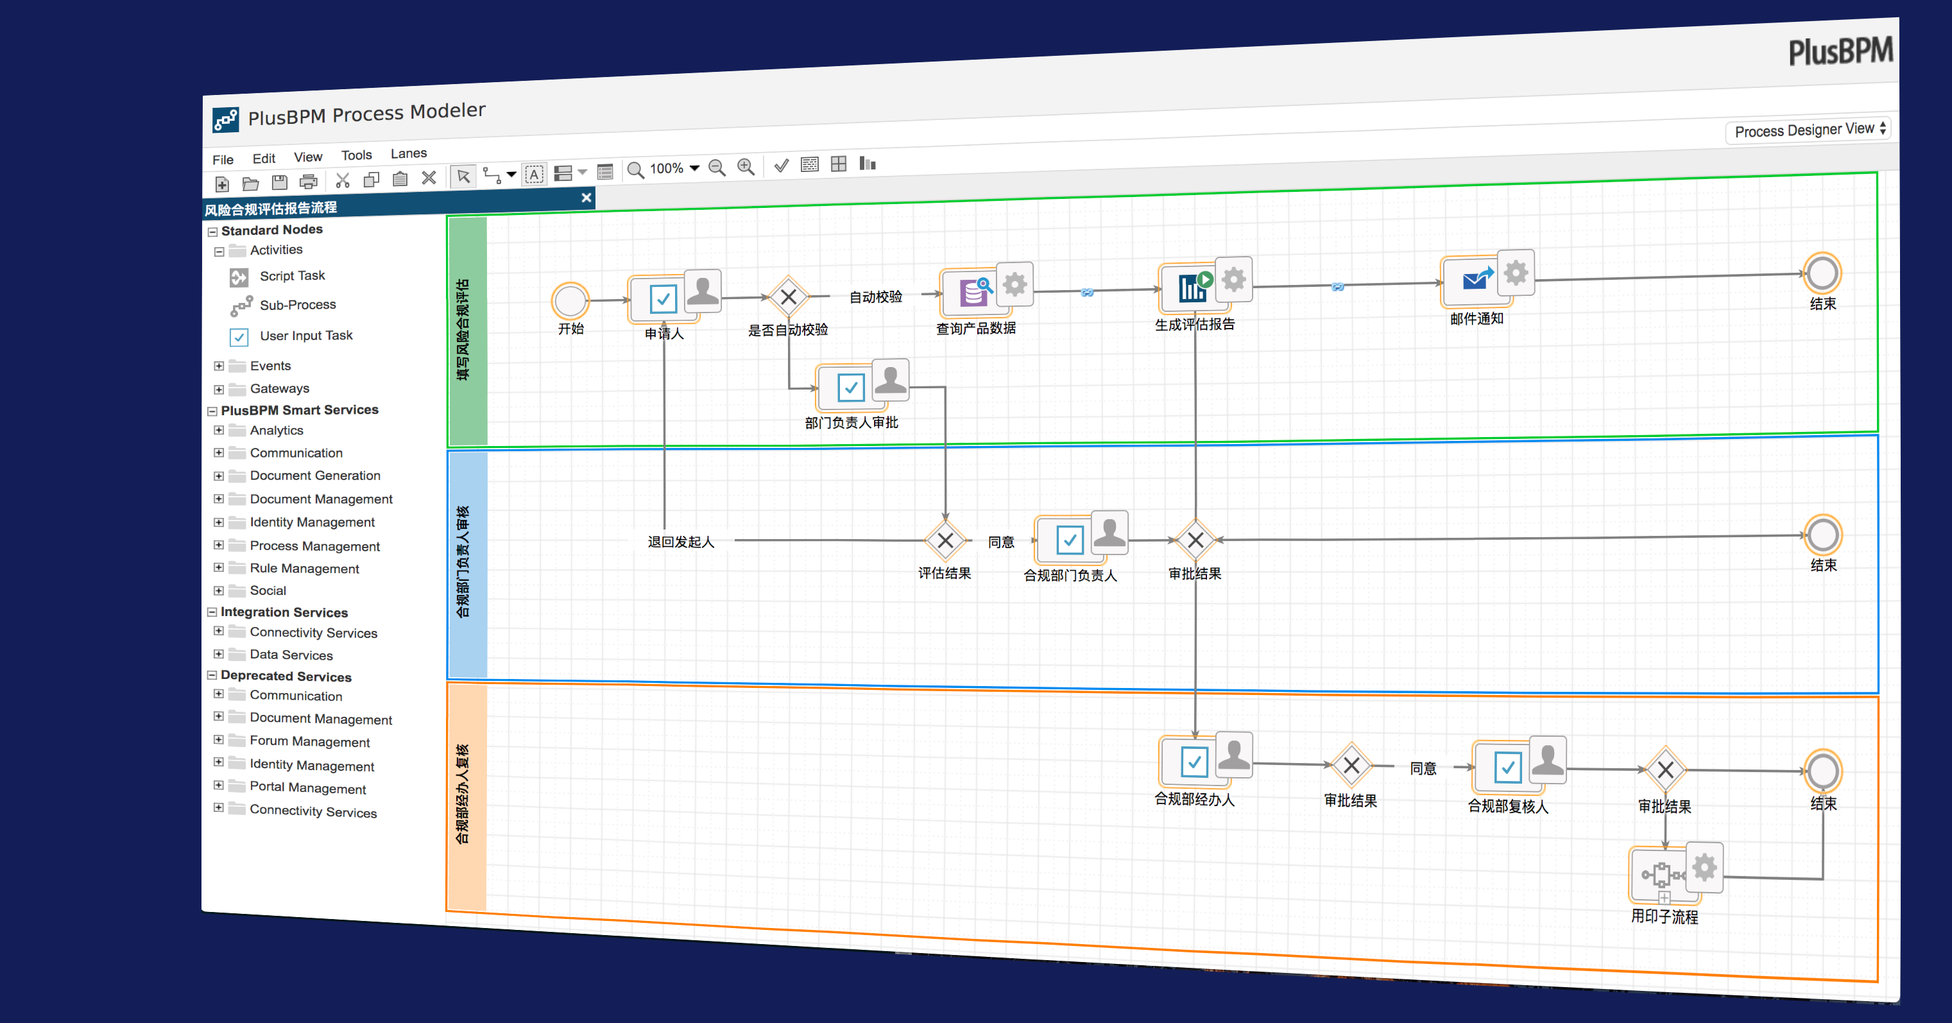Click the bar chart toolbar icon
Image resolution: width=1952 pixels, height=1023 pixels.
click(x=868, y=163)
